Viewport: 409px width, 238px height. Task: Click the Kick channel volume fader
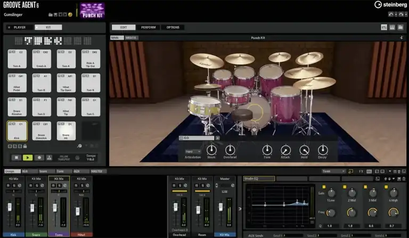[10, 207]
